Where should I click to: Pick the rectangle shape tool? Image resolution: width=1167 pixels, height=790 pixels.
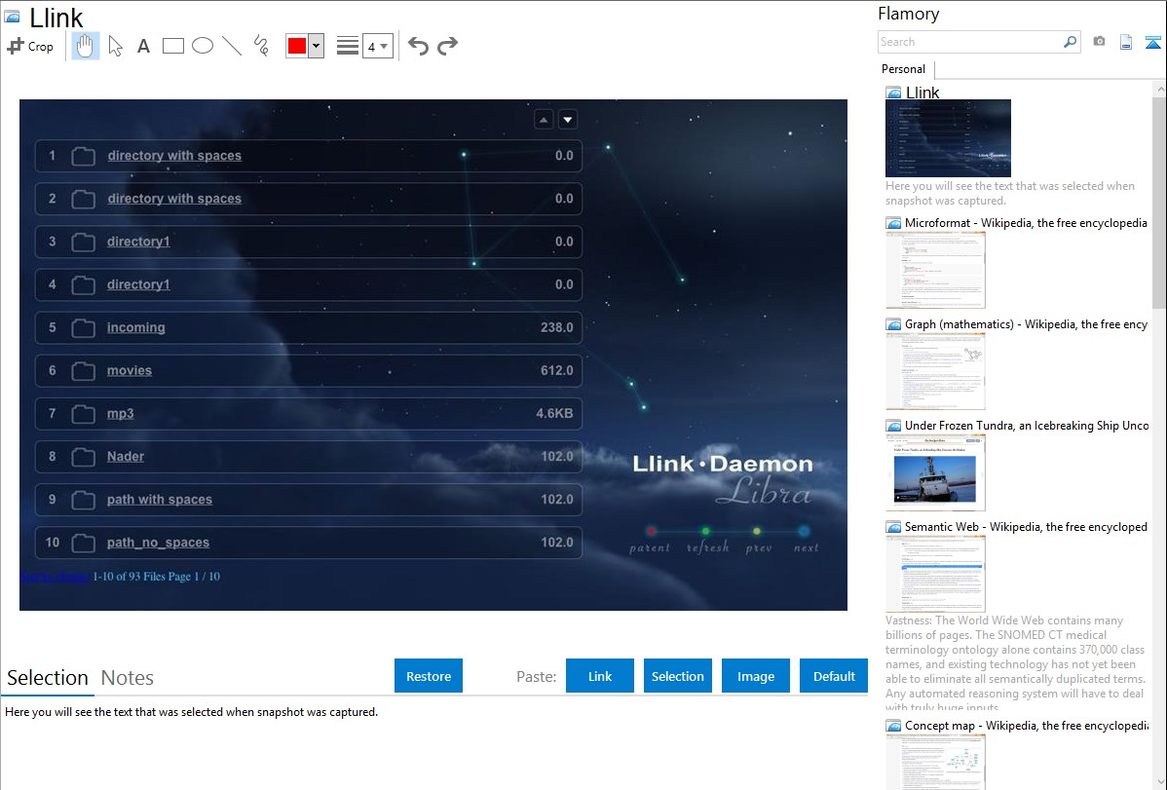pos(173,46)
